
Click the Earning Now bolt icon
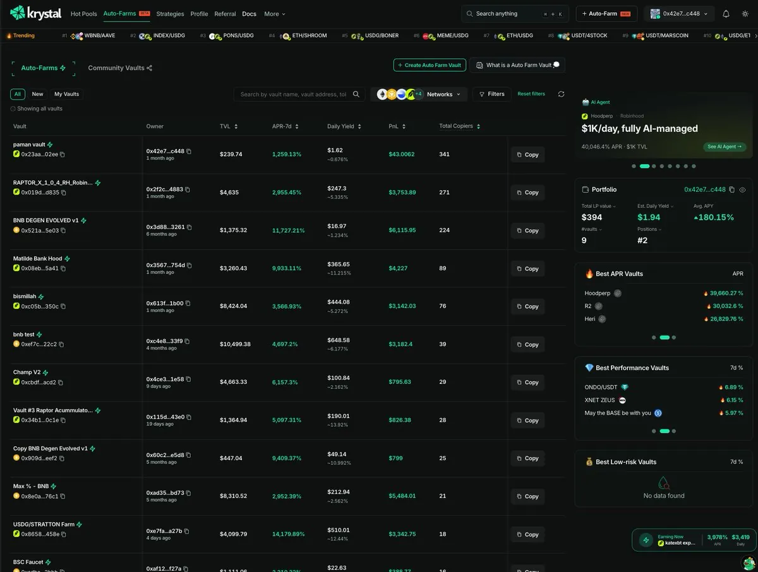click(x=646, y=540)
